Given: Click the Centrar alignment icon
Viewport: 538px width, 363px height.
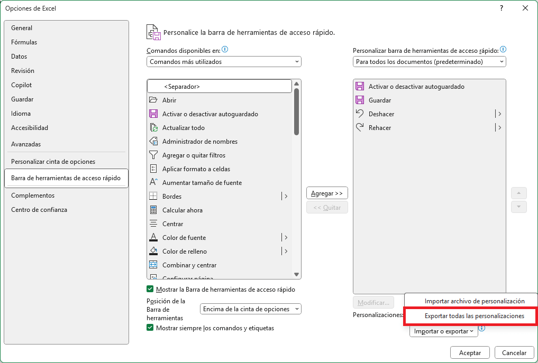Looking at the screenshot, I should click(153, 224).
